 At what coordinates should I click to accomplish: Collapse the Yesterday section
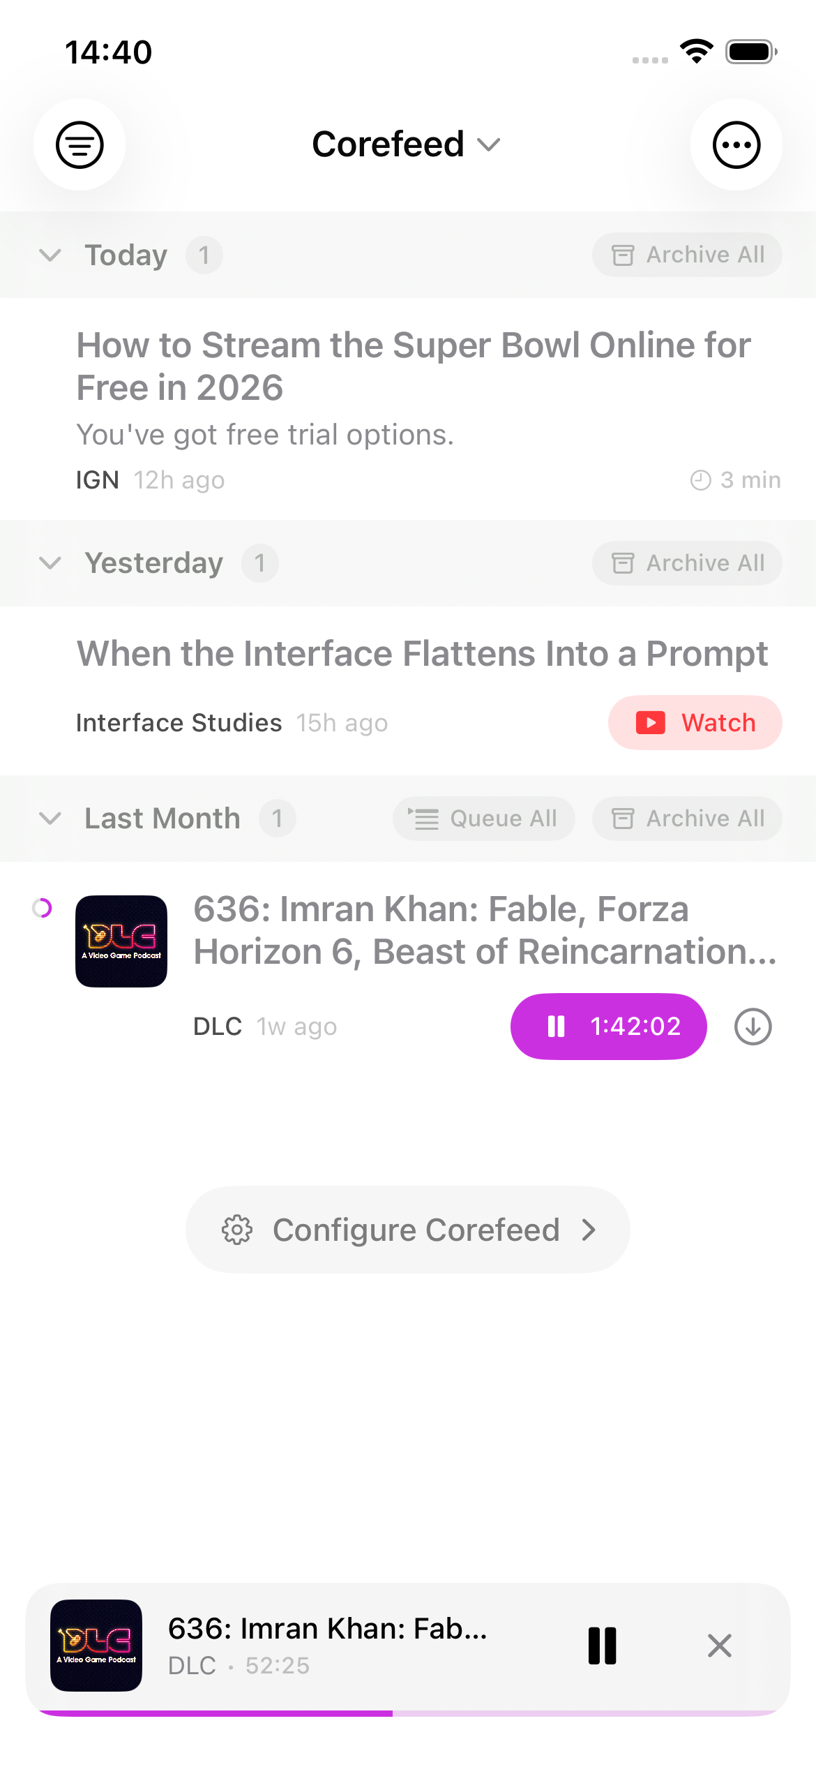point(50,563)
